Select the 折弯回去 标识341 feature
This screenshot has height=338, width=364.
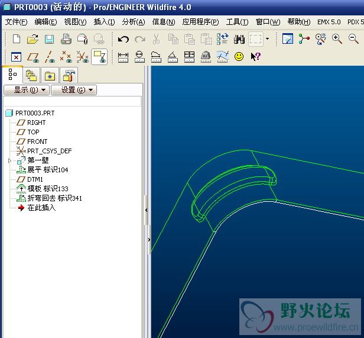[x=54, y=198]
